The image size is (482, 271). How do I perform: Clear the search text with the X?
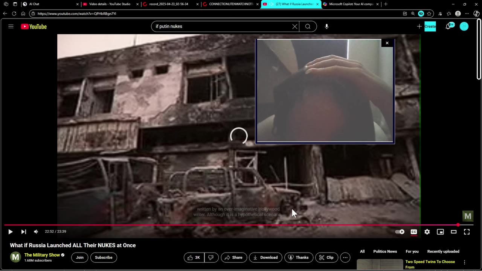(295, 26)
